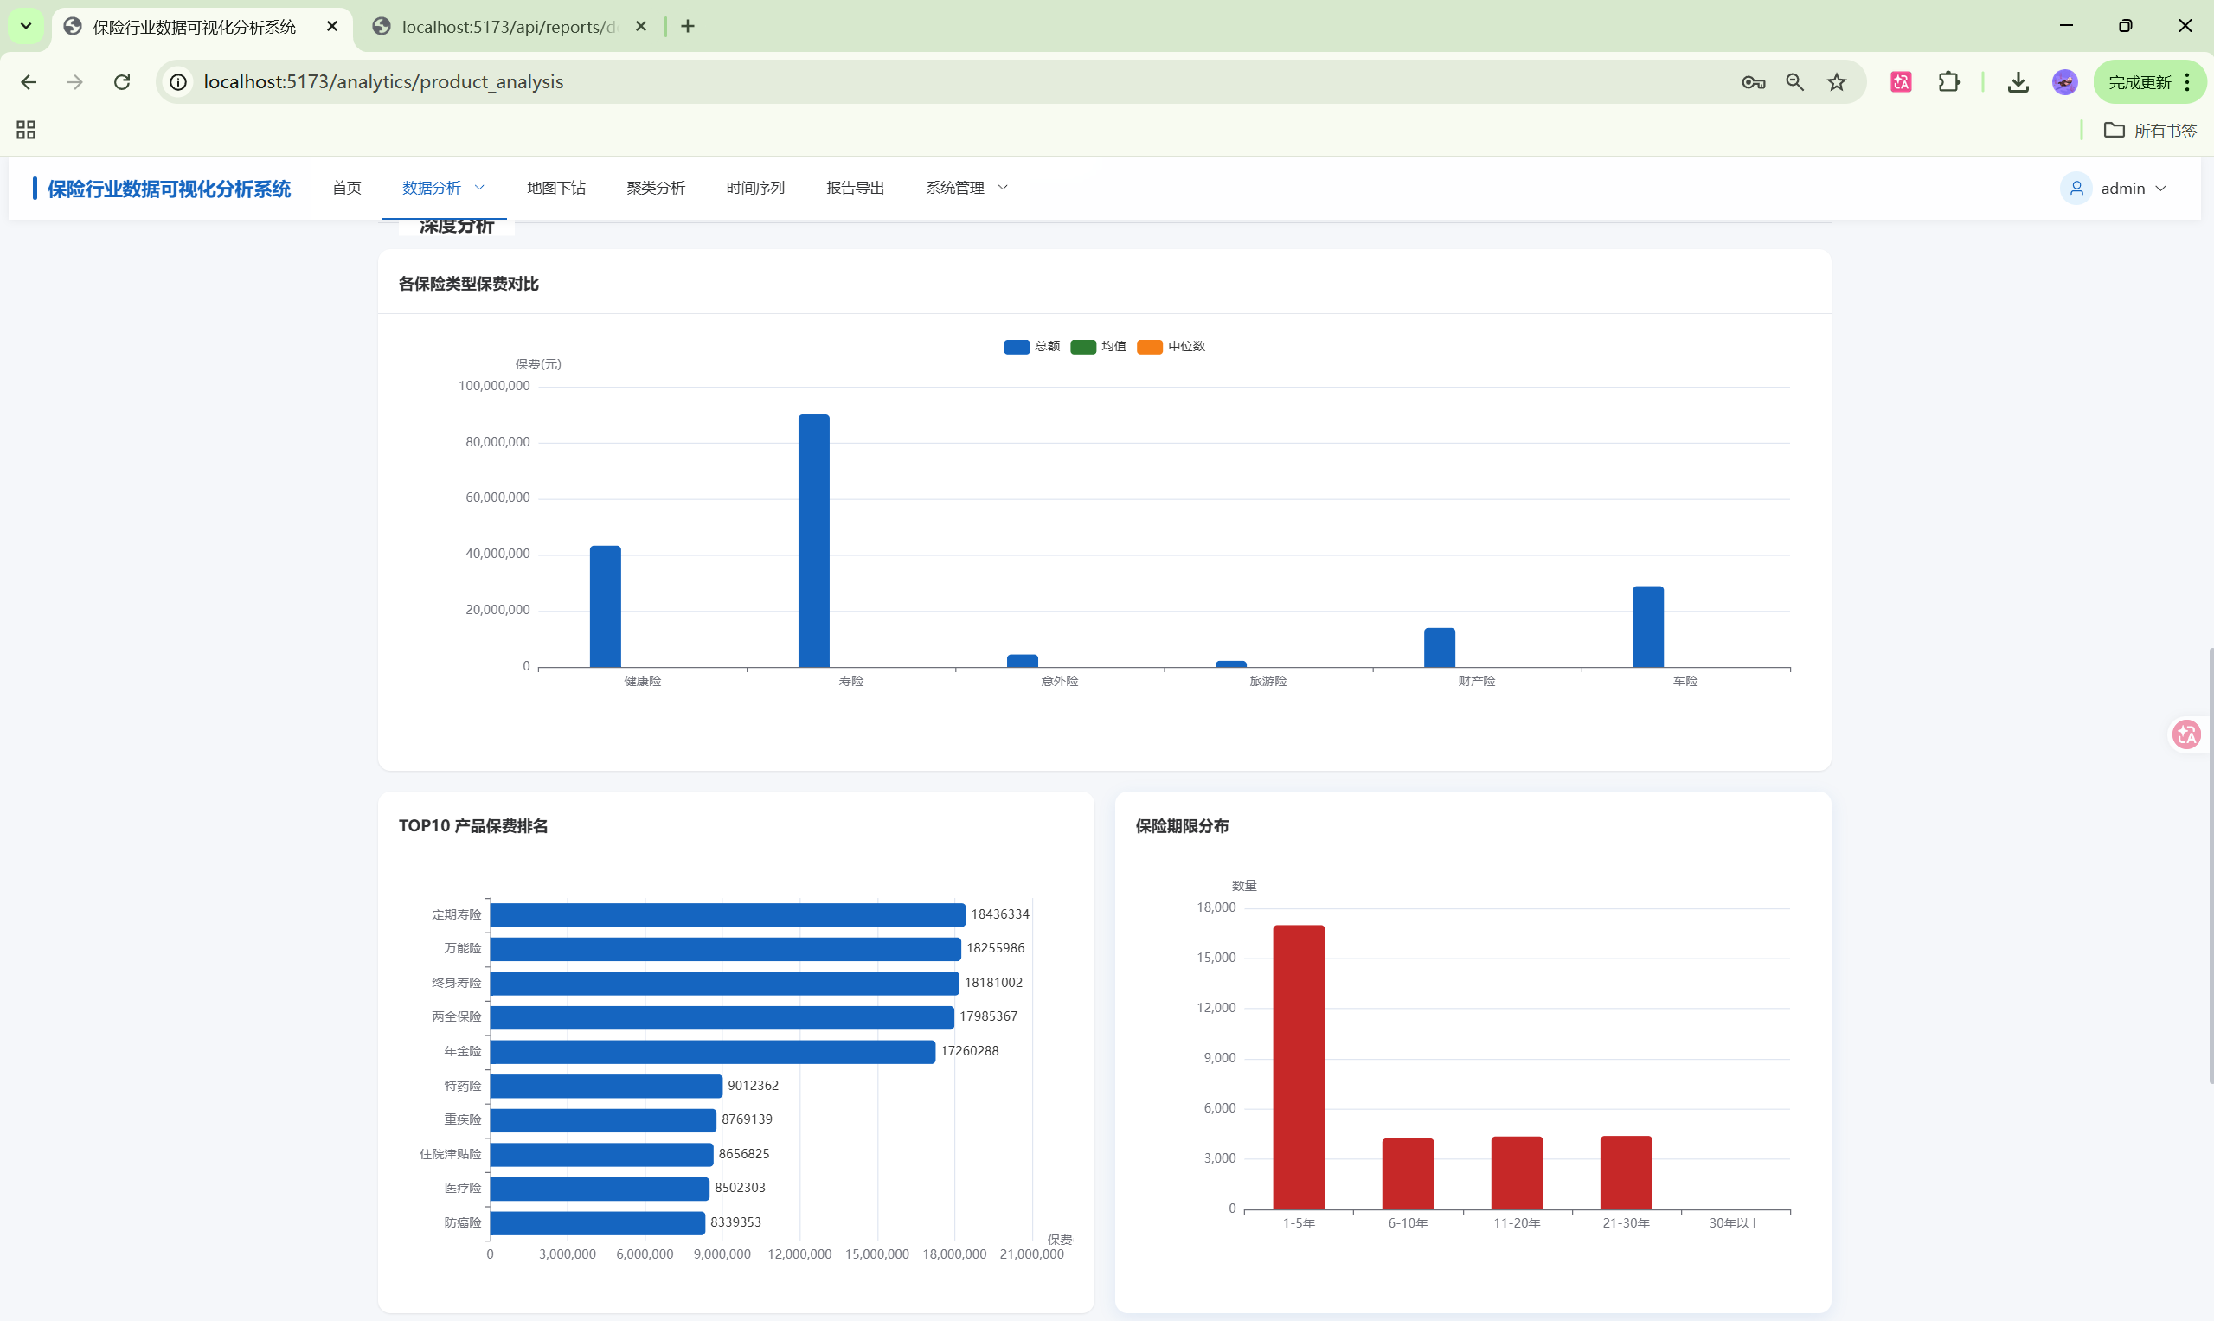This screenshot has height=1321, width=2214.
Task: Toggle the 均值 series in chart legend
Action: [1098, 346]
